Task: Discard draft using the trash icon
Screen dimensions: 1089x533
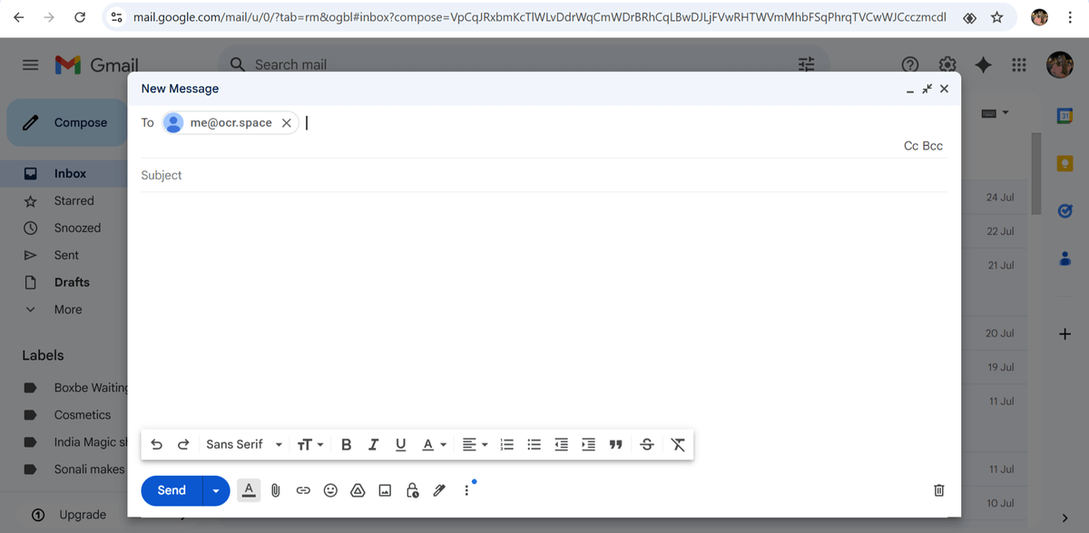Action: [939, 490]
